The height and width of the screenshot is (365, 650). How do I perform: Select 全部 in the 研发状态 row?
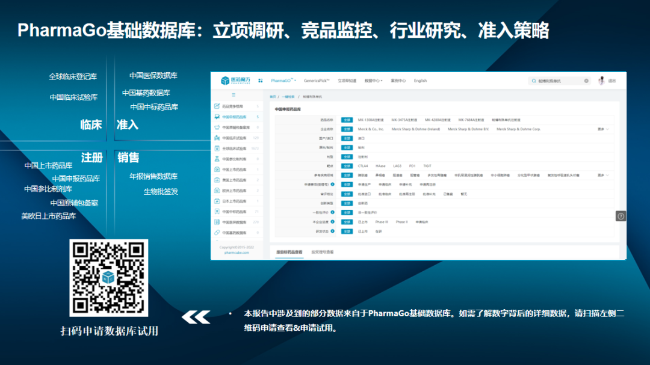point(347,231)
